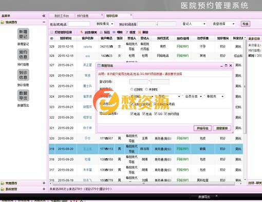This screenshot has width=262, height=202.
Task: Click phone number 177…957 in row 320
Action: (x=106, y=138)
